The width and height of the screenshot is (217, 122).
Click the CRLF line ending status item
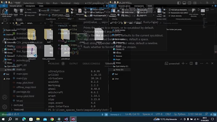168,114
